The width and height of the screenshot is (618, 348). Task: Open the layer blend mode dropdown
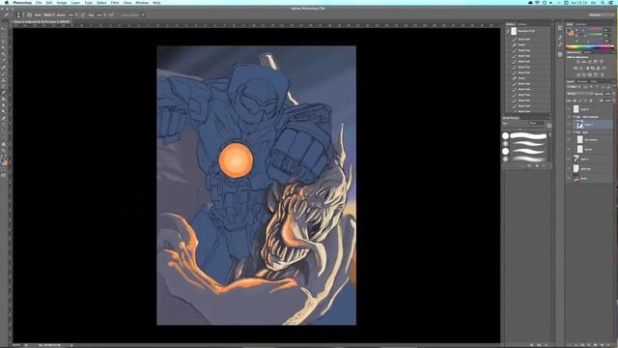click(579, 94)
